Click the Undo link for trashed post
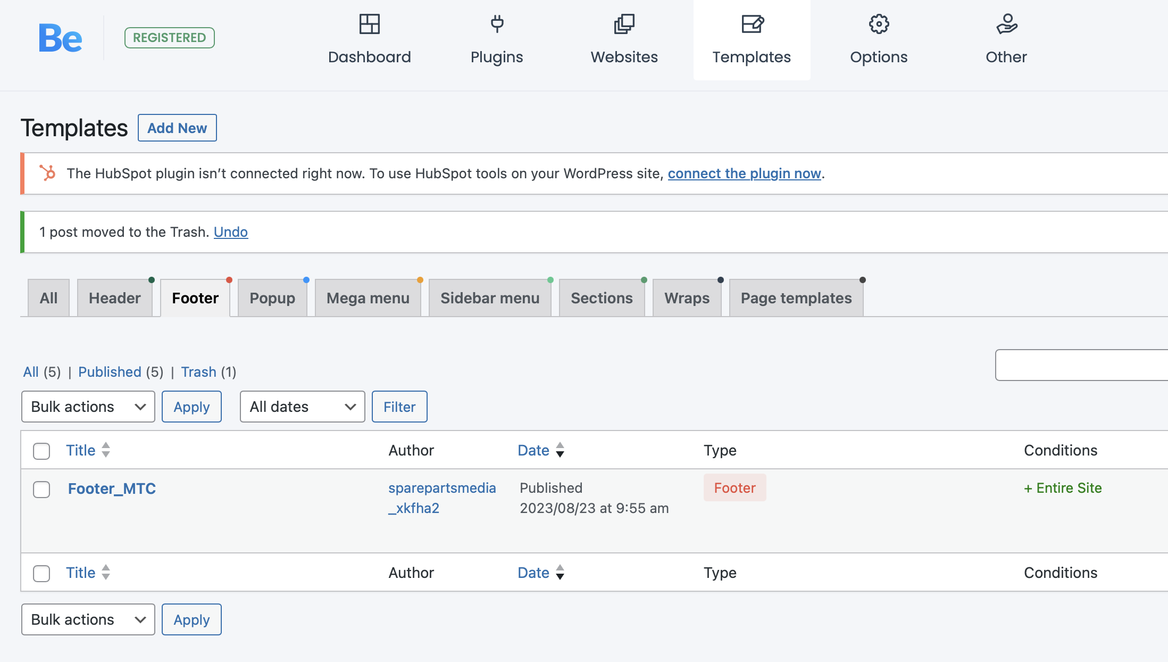Image resolution: width=1168 pixels, height=662 pixels. [230, 232]
